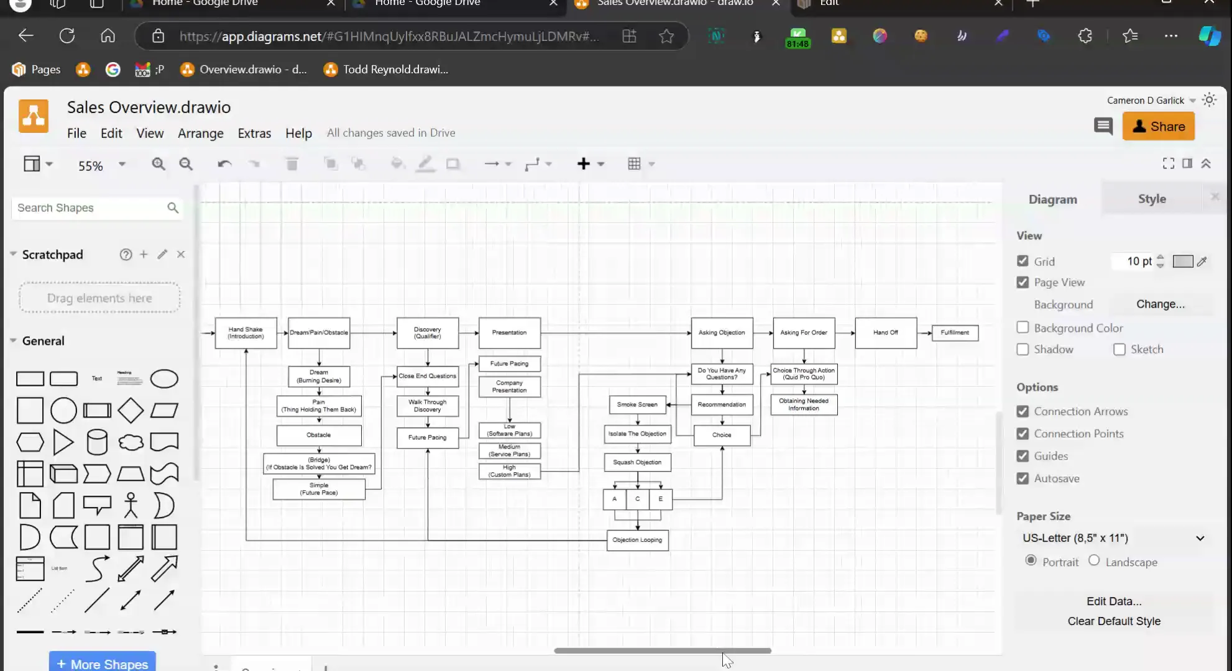Open the comments speech bubble icon
This screenshot has width=1232, height=671.
tap(1103, 127)
